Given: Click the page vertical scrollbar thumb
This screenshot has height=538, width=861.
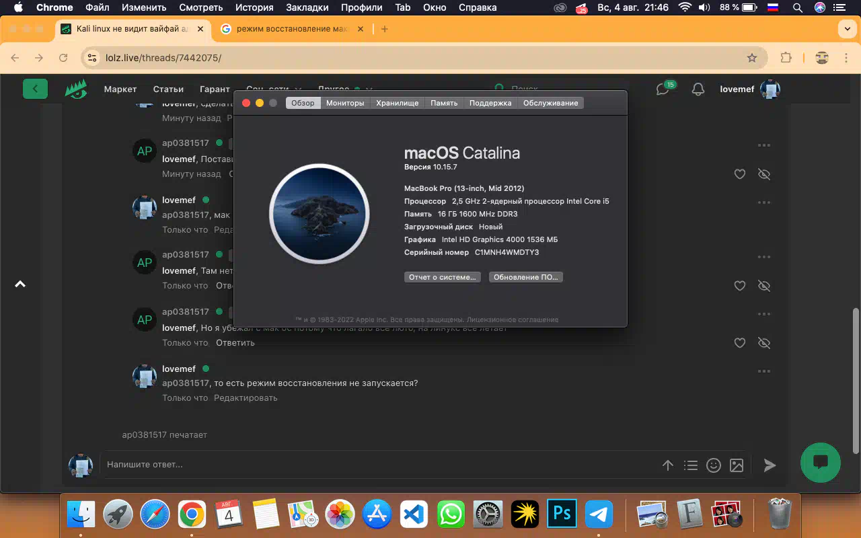Looking at the screenshot, I should point(855,381).
